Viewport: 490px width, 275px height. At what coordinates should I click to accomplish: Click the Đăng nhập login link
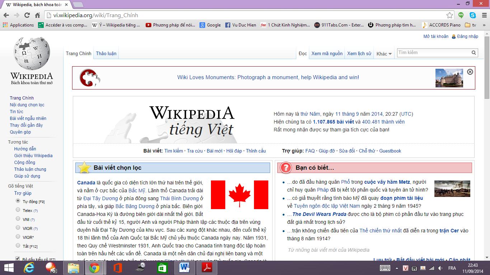[467, 37]
